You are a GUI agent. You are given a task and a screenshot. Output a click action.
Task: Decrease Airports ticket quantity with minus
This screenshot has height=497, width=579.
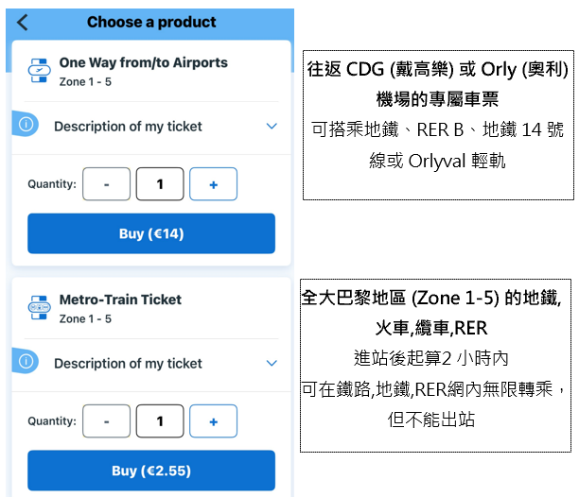pos(106,184)
